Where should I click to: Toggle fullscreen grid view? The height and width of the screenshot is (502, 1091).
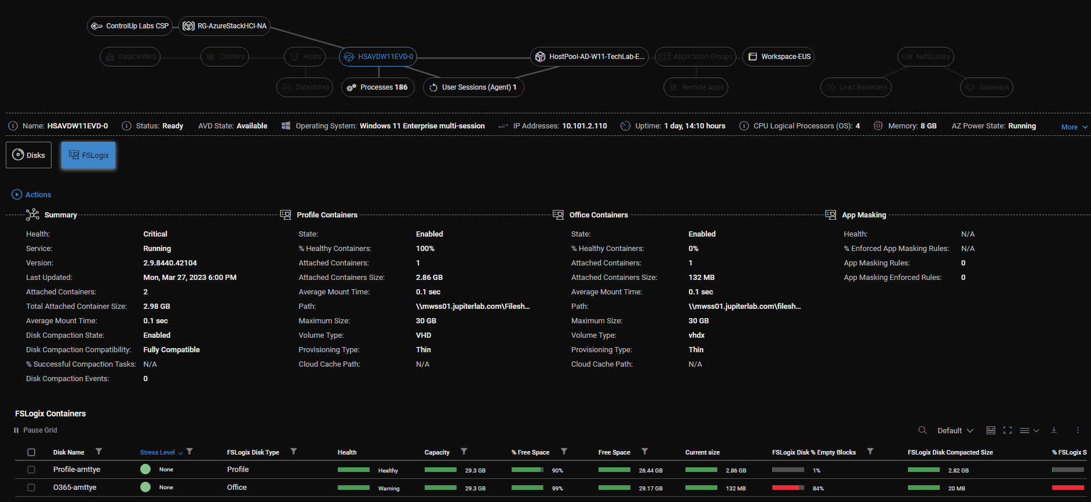[x=1008, y=430]
